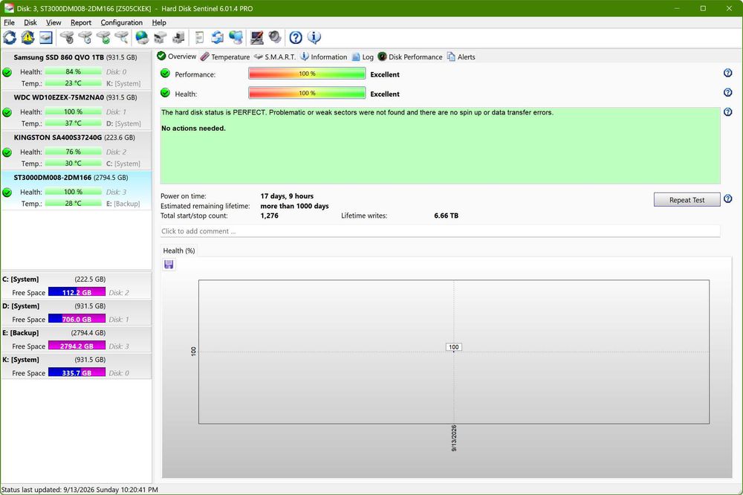Click the 'Click to add comment' field
The height and width of the screenshot is (495, 743).
(x=440, y=231)
